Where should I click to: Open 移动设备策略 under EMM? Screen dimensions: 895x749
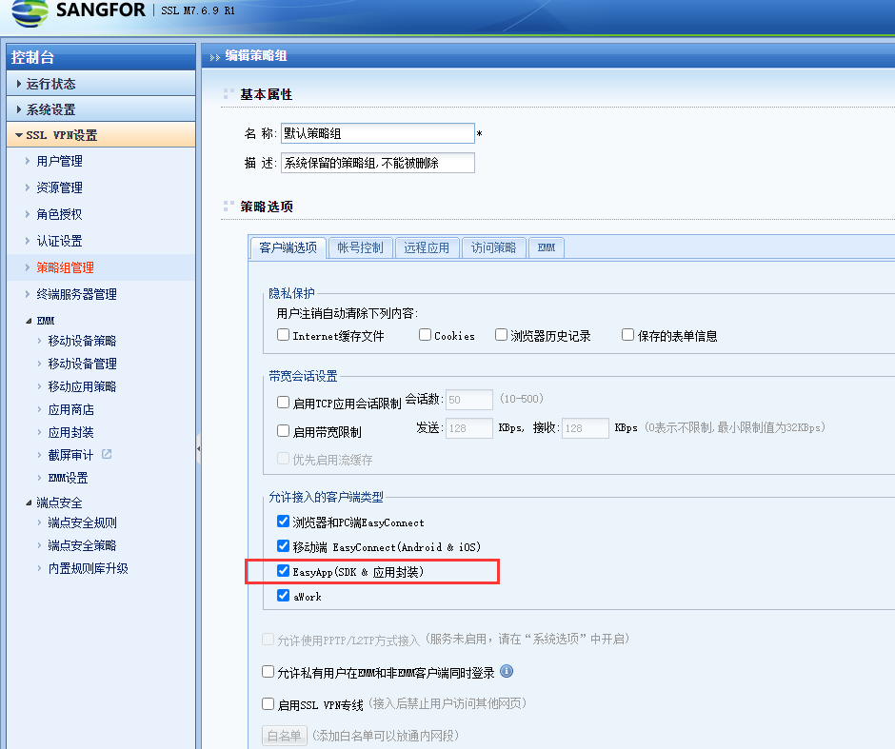[x=82, y=341]
